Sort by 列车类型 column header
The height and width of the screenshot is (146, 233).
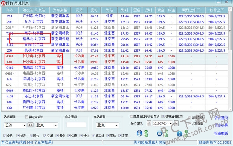pos(60,10)
